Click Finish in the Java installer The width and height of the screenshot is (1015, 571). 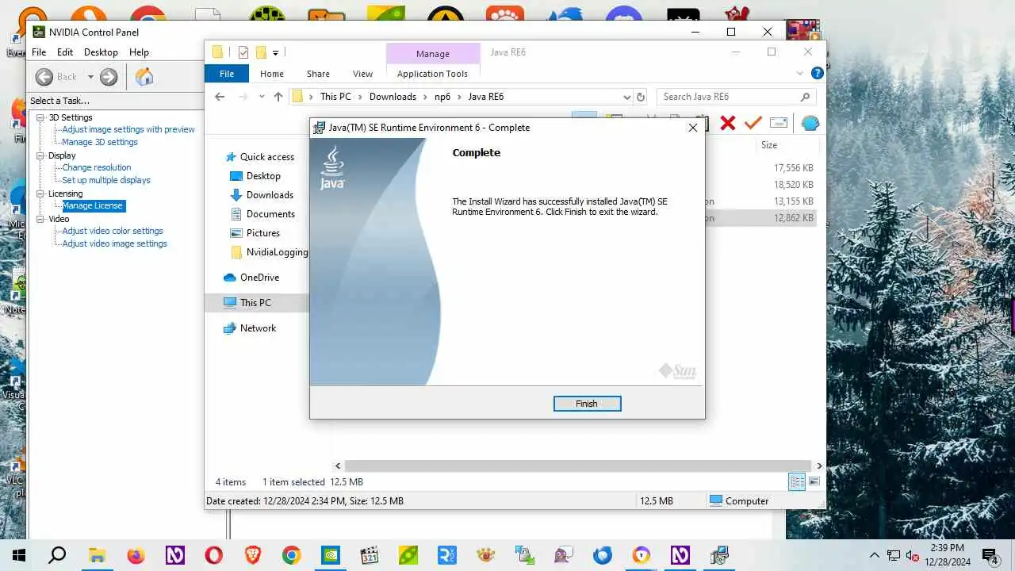pos(587,404)
